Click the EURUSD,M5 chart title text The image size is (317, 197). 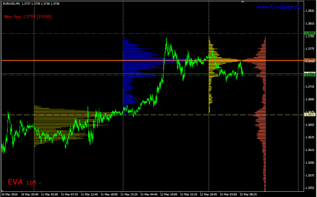11,4
